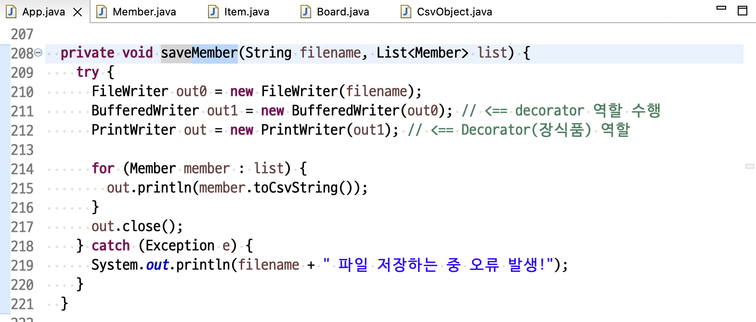Click 'List<Member>' parameter type on line 208
Viewport: 756px width, 322px height.
point(422,53)
